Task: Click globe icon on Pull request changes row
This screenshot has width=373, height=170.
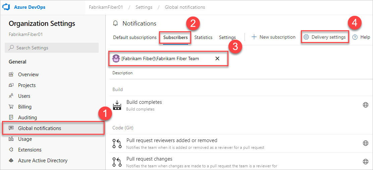Action: tap(366, 162)
